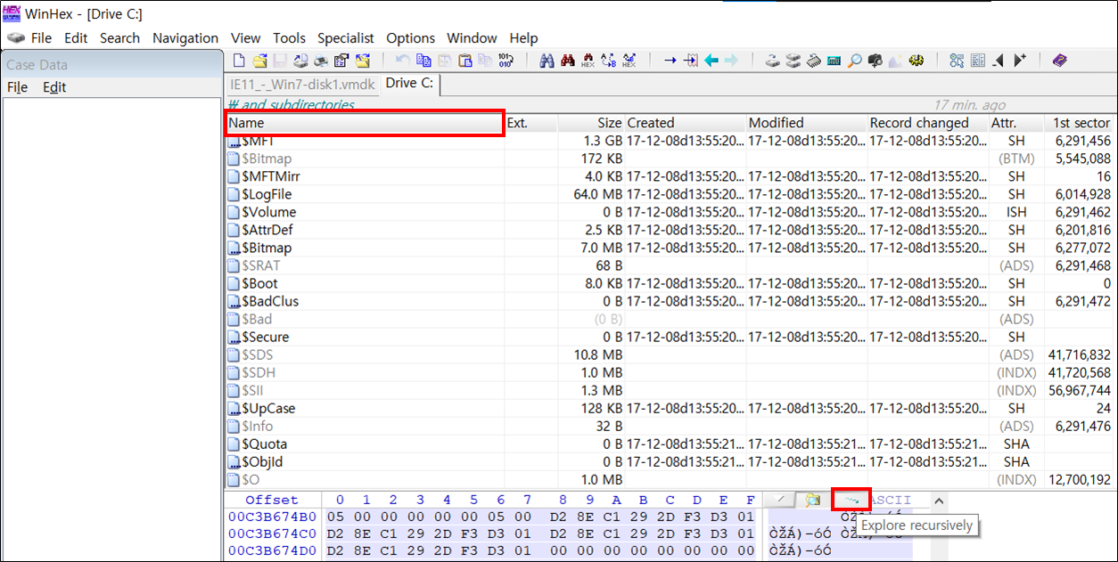Viewport: 1118px width, 562px height.
Task: Click the Explore recursively icon
Action: (x=851, y=500)
